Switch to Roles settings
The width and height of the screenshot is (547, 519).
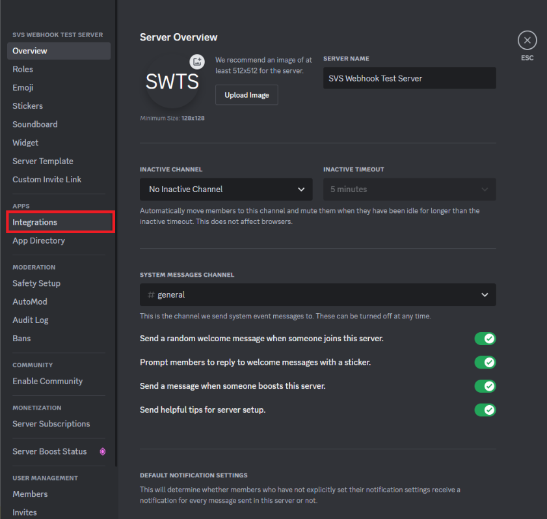(x=23, y=69)
